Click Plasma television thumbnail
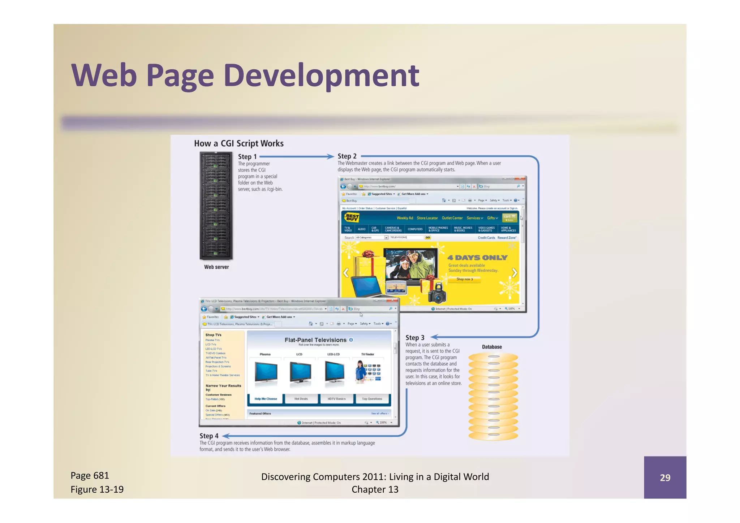 pos(266,372)
